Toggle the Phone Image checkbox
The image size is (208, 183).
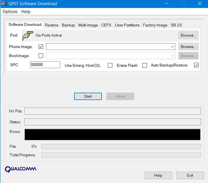coord(41,47)
